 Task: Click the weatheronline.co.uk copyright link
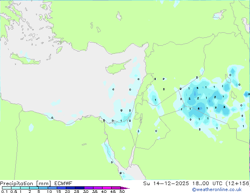[x=216, y=189]
